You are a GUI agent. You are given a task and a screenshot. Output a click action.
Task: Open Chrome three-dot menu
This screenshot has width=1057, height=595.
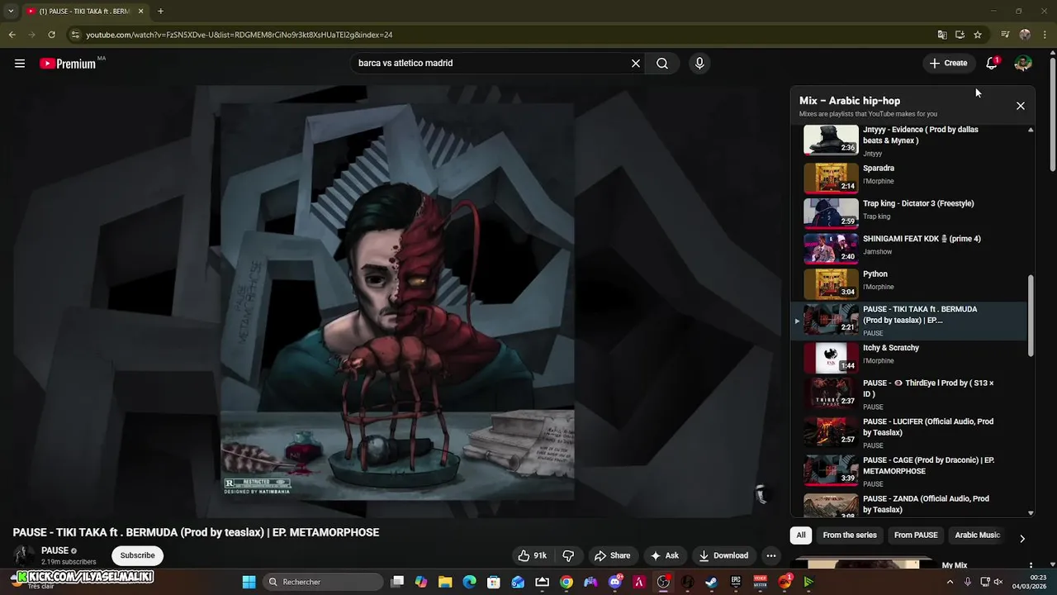coord(1045,35)
